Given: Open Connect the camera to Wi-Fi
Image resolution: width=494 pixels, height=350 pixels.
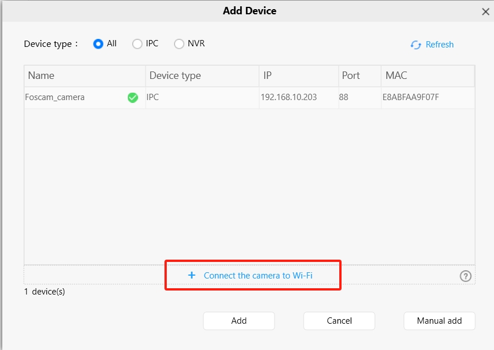Looking at the screenshot, I should [260, 275].
